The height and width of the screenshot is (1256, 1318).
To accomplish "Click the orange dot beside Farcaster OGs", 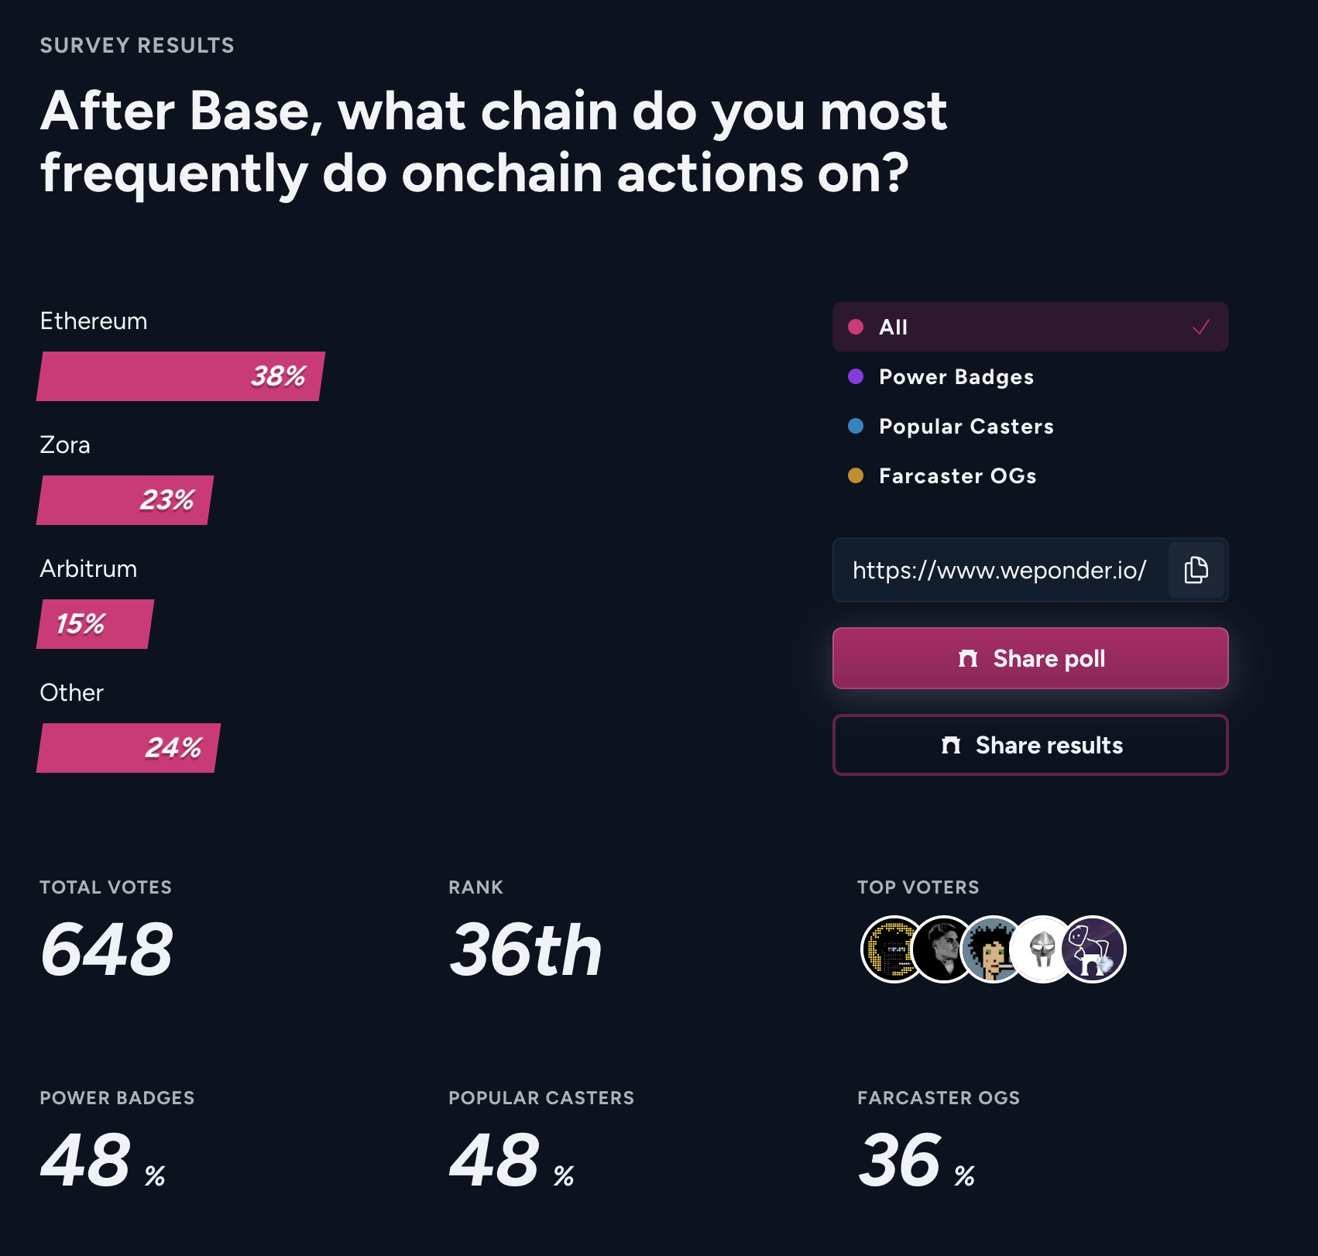I will coord(856,475).
